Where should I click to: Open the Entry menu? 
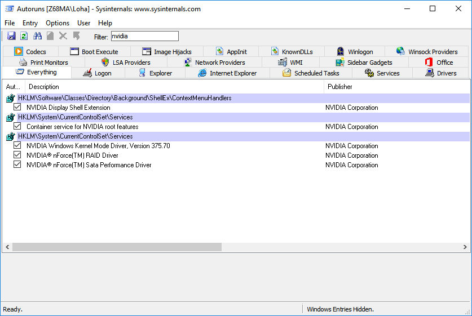point(30,23)
